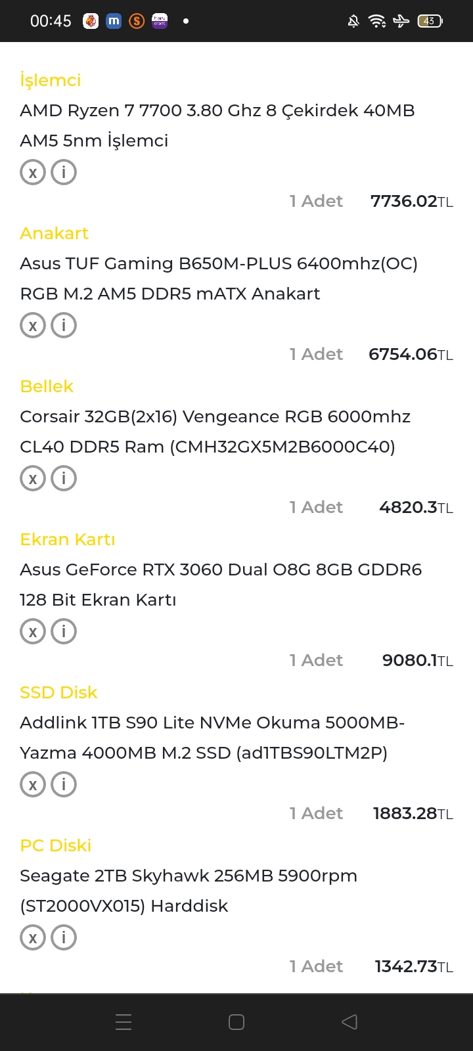Show info for the AMD Ryzen processor
Screen dimensions: 473x1051
[64, 173]
